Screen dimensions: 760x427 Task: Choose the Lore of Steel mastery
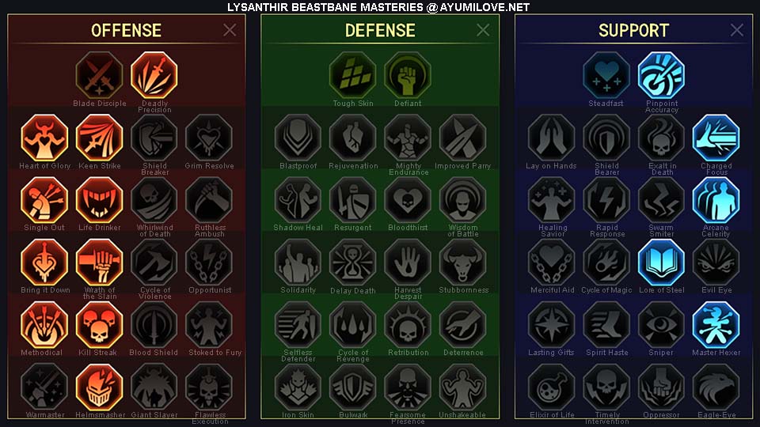pyautogui.click(x=661, y=263)
